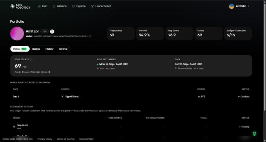Switch to the History tab
Screen dimensions: 266x142
tap(49, 49)
